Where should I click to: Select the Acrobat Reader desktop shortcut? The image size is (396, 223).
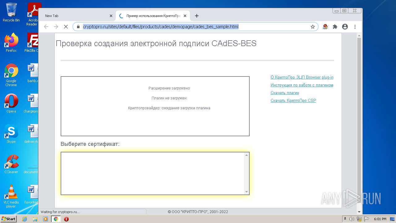(33, 14)
